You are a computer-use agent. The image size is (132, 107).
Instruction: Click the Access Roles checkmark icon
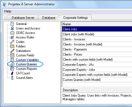(12, 37)
